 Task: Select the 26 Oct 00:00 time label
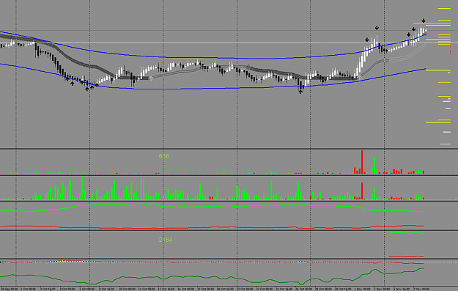click(x=304, y=289)
